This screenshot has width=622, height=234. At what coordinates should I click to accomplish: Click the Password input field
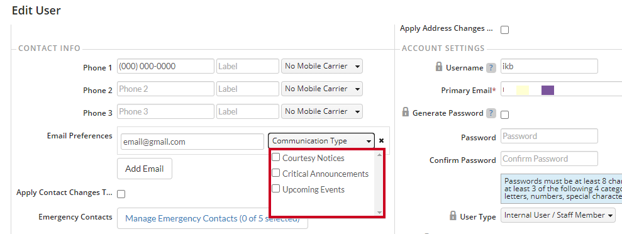point(549,136)
